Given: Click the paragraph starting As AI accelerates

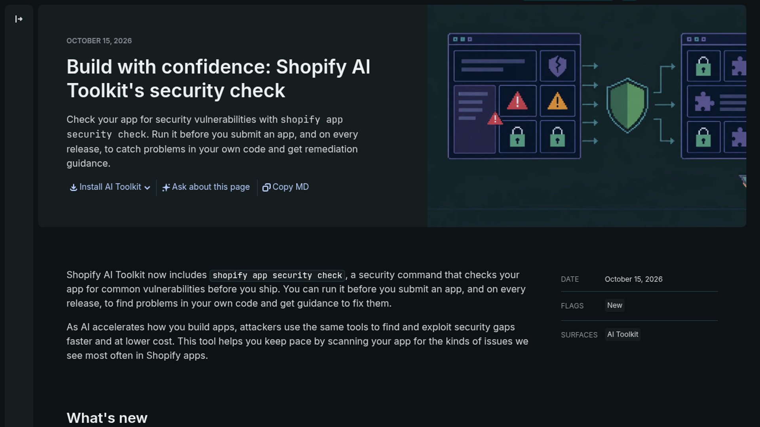Looking at the screenshot, I should tap(297, 341).
